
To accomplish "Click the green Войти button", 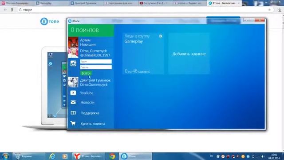I will 86,73.
